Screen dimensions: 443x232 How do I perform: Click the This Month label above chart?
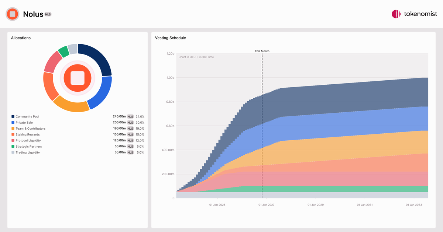pyautogui.click(x=262, y=51)
